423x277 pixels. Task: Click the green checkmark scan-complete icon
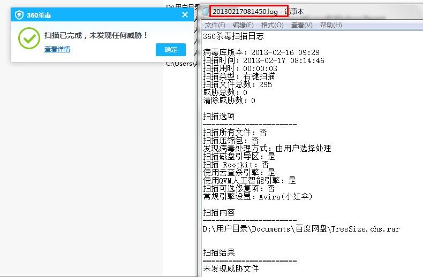click(29, 39)
